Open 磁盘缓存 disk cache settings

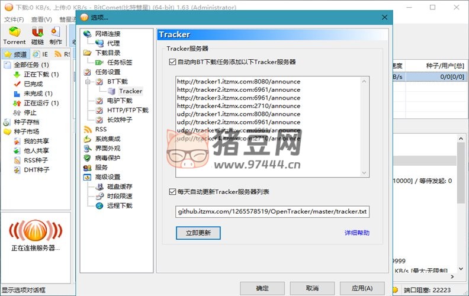(119, 186)
